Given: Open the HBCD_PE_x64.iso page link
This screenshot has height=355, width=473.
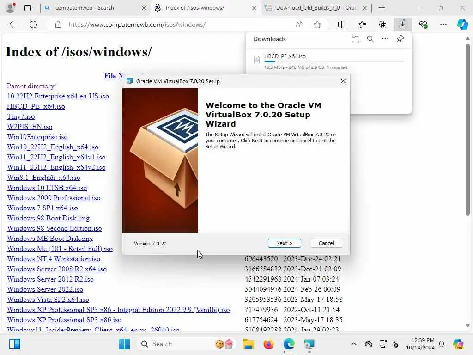Looking at the screenshot, I should pos(36,106).
